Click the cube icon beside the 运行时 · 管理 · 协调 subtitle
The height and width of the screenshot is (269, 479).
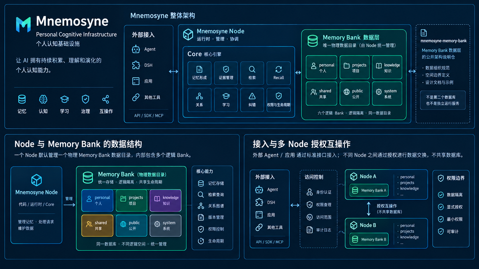(188, 35)
